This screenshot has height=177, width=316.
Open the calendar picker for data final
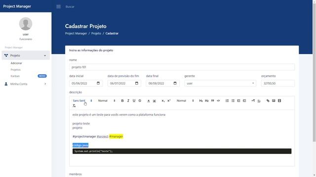[175, 83]
